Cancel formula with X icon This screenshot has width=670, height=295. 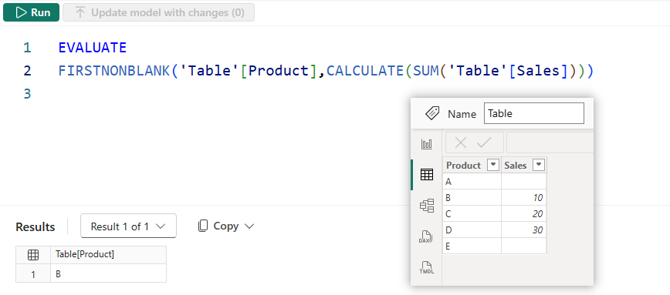[461, 142]
